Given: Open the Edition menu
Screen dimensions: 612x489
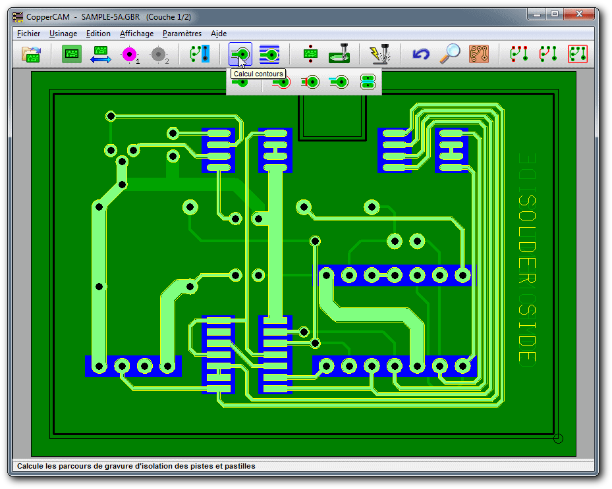Looking at the screenshot, I should click(98, 34).
